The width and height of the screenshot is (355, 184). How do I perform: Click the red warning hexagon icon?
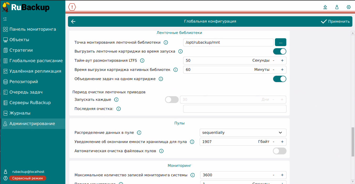click(x=72, y=7)
